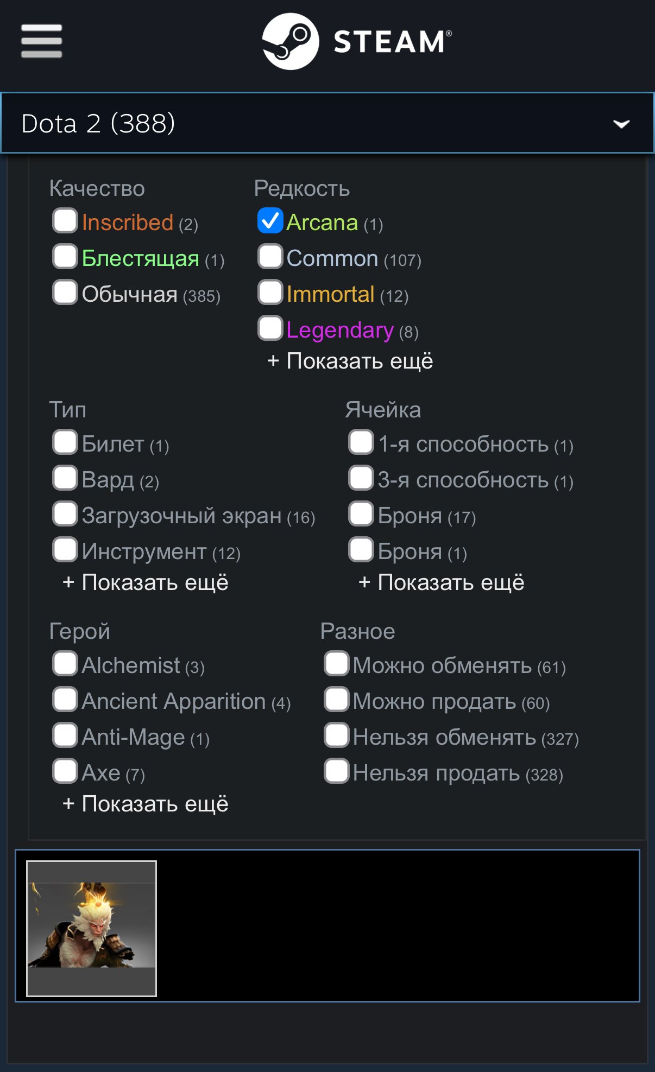655x1072 pixels.
Task: Select the Нельзя продать checkbox
Action: [336, 771]
